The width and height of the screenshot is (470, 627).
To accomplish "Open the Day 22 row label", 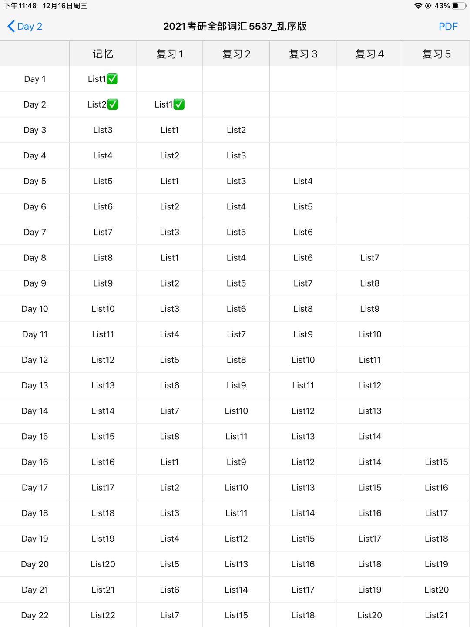I will click(35, 615).
